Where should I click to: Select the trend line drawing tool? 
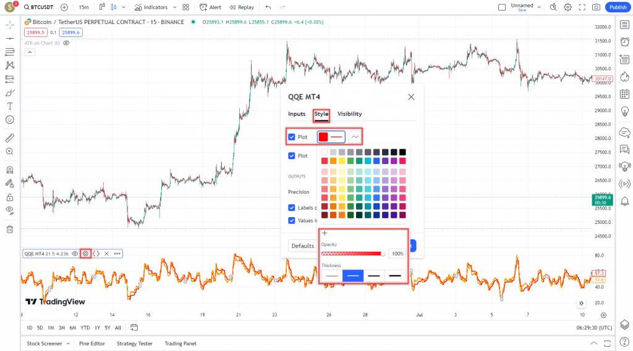pyautogui.click(x=10, y=39)
